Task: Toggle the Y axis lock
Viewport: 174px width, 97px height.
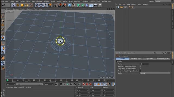Action: [41, 5]
